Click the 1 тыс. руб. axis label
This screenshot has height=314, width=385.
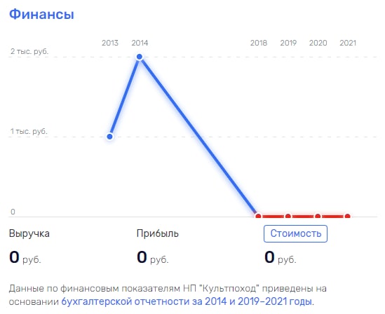coord(29,131)
